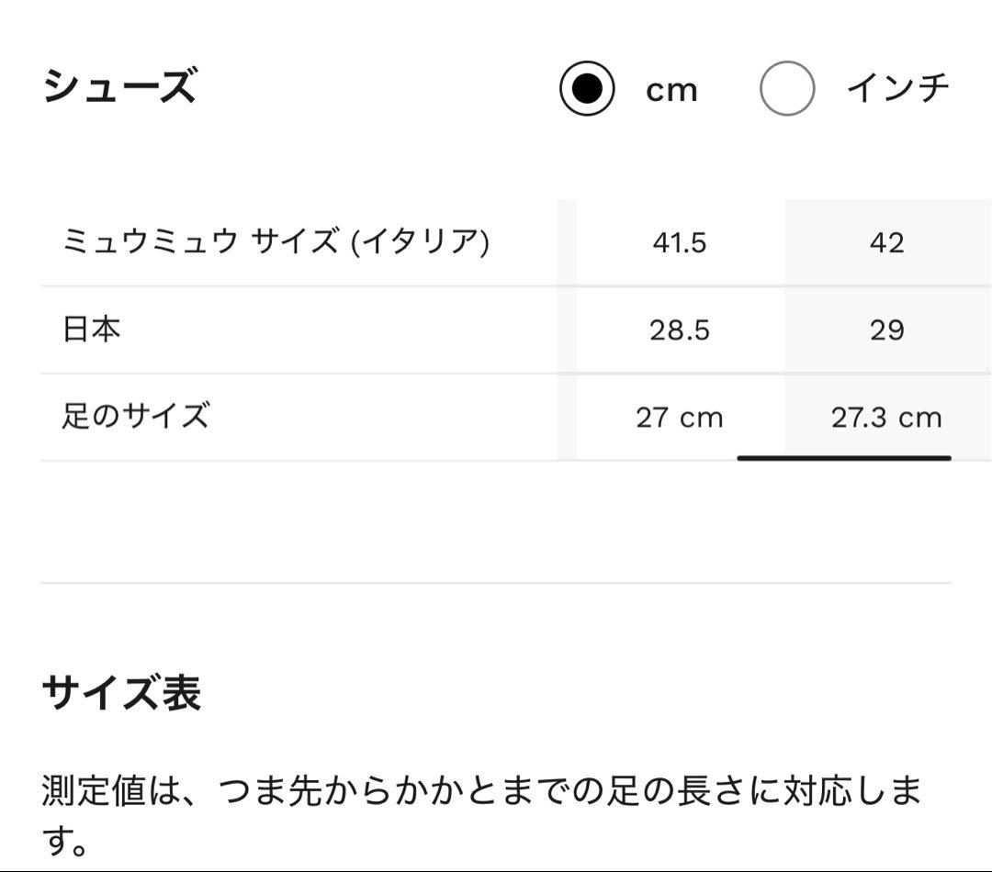Choose the 28.5 Japan size cell
The height and width of the screenshot is (872, 992).
pyautogui.click(x=679, y=330)
